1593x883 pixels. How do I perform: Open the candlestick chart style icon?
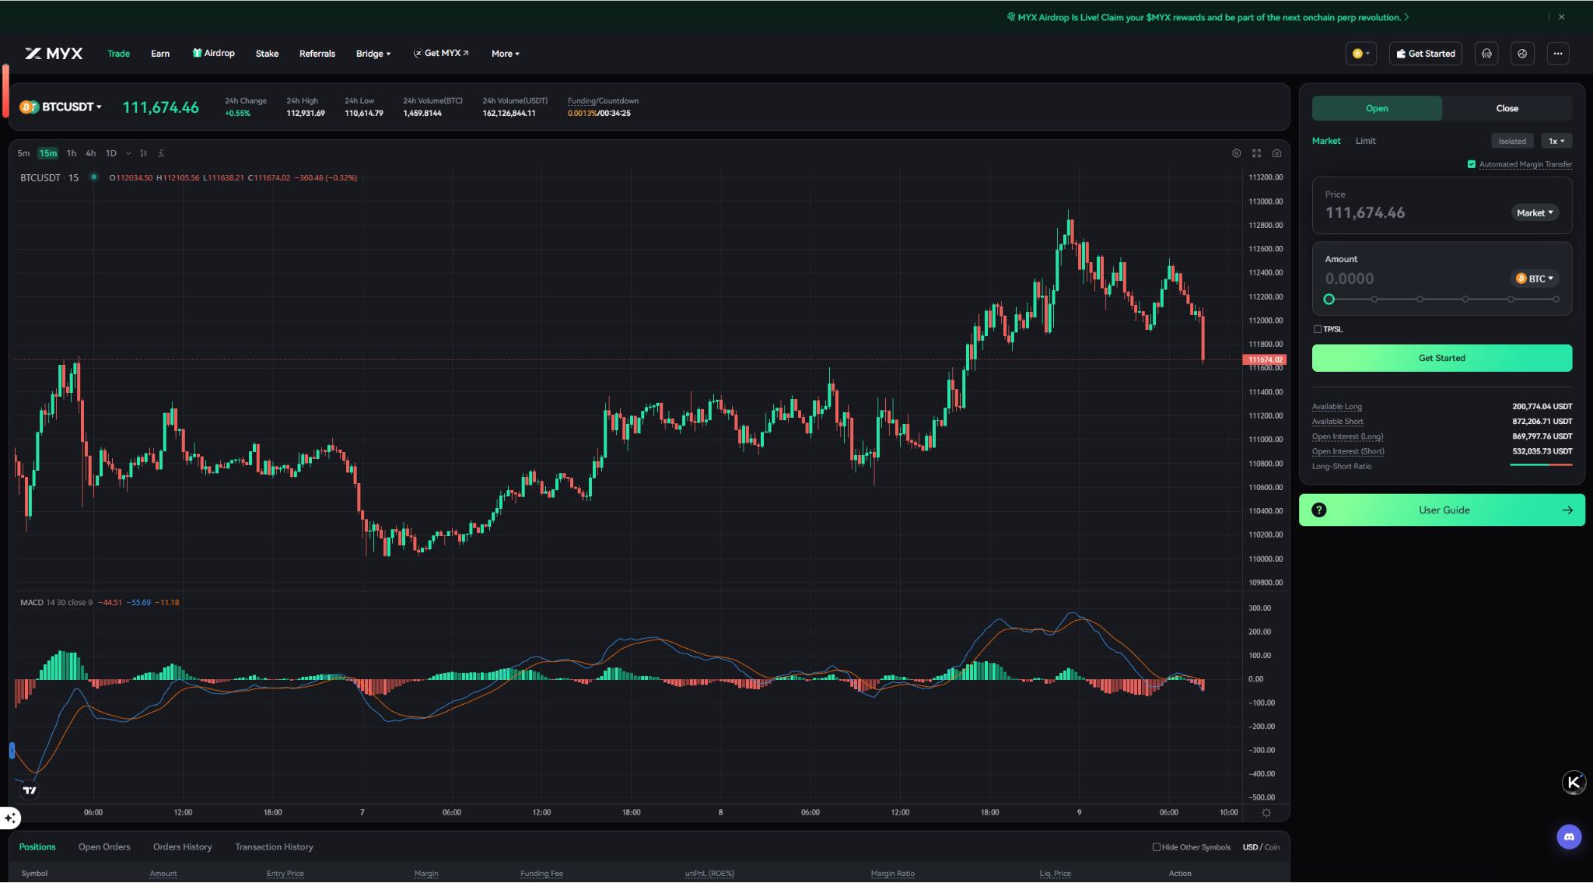pyautogui.click(x=143, y=153)
